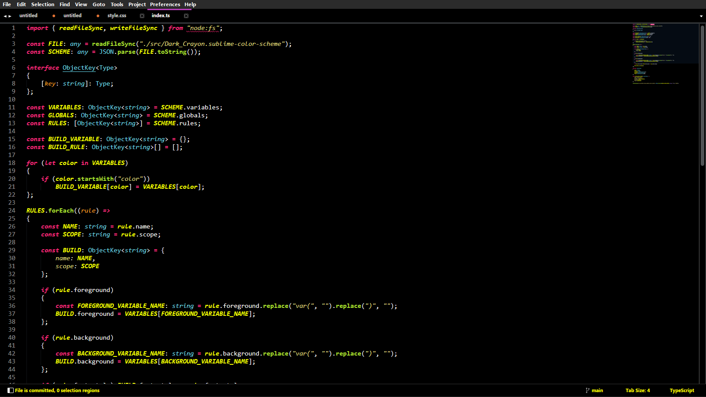Viewport: 706px width, 397px height.
Task: Click BUILD.foreground assignment on line 37
Action: coord(85,314)
